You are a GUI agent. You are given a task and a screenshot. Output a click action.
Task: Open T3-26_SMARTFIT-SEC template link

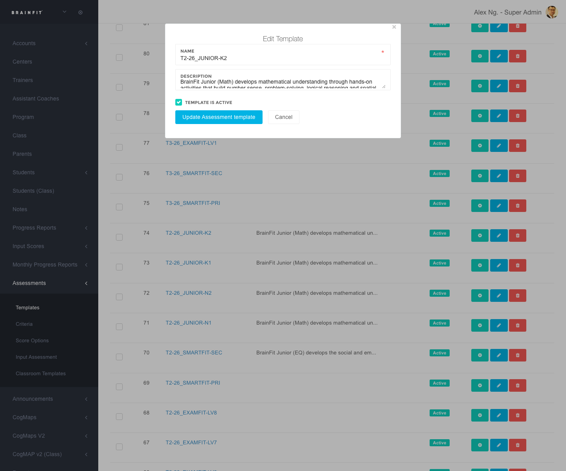coord(194,173)
